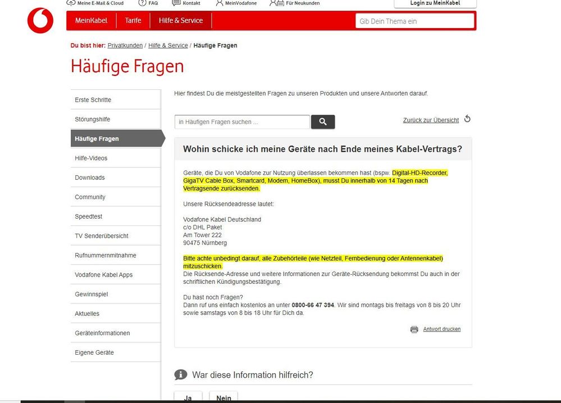The width and height of the screenshot is (561, 403).
Task: Follow the Hilfe & Service breadcrumb link
Action: (x=168, y=46)
